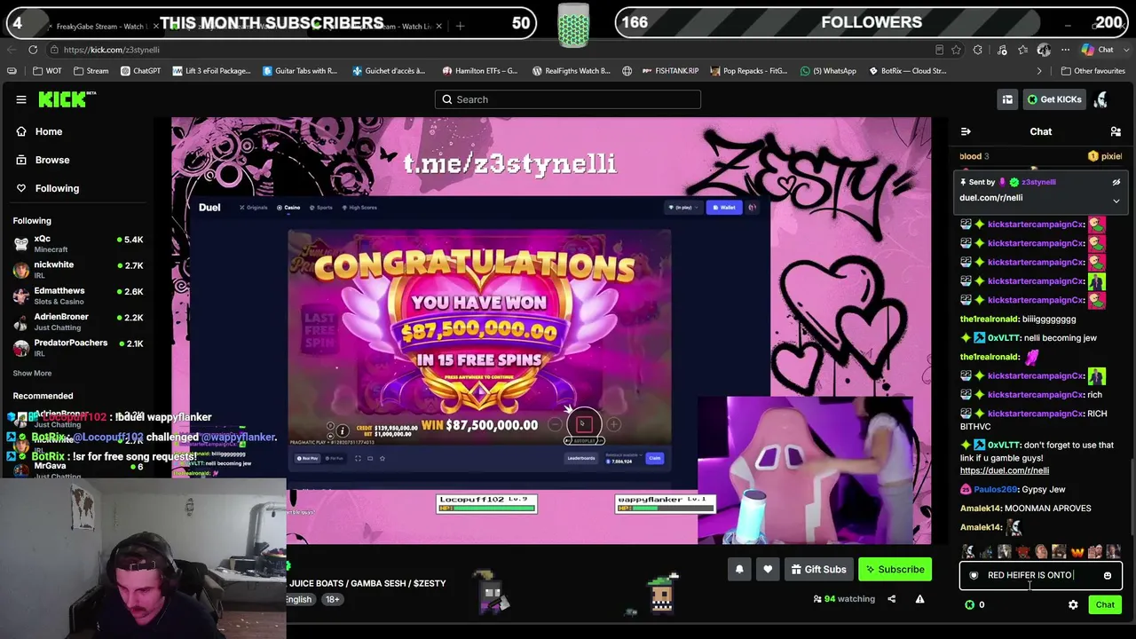Click the KICKs balance icon below chat

click(x=969, y=605)
